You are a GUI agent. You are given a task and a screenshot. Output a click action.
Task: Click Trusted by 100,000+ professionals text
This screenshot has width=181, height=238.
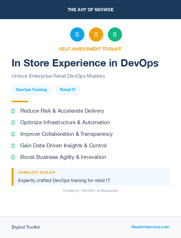click(90, 191)
